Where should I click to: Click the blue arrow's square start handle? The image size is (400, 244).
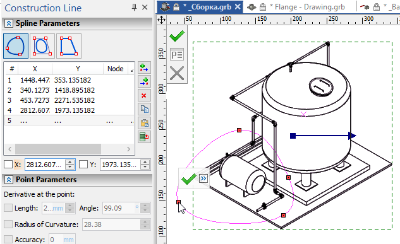pos(293,136)
